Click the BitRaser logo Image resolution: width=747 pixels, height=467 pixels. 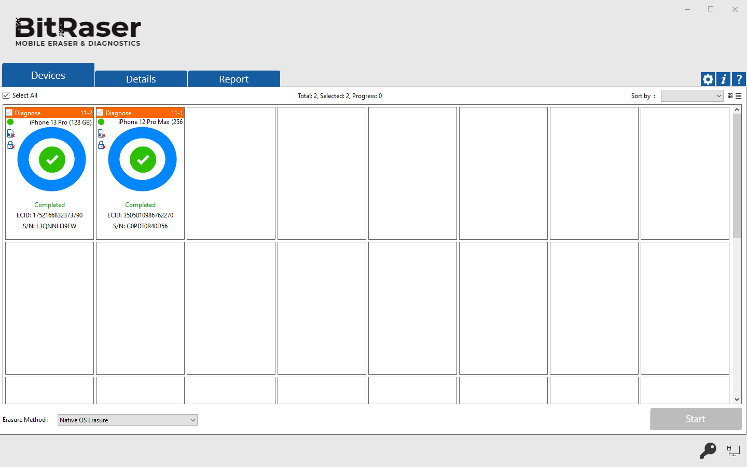(x=78, y=32)
